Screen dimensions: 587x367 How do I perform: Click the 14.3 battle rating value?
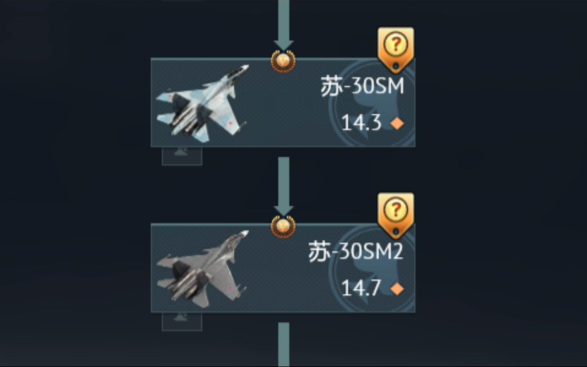point(361,123)
